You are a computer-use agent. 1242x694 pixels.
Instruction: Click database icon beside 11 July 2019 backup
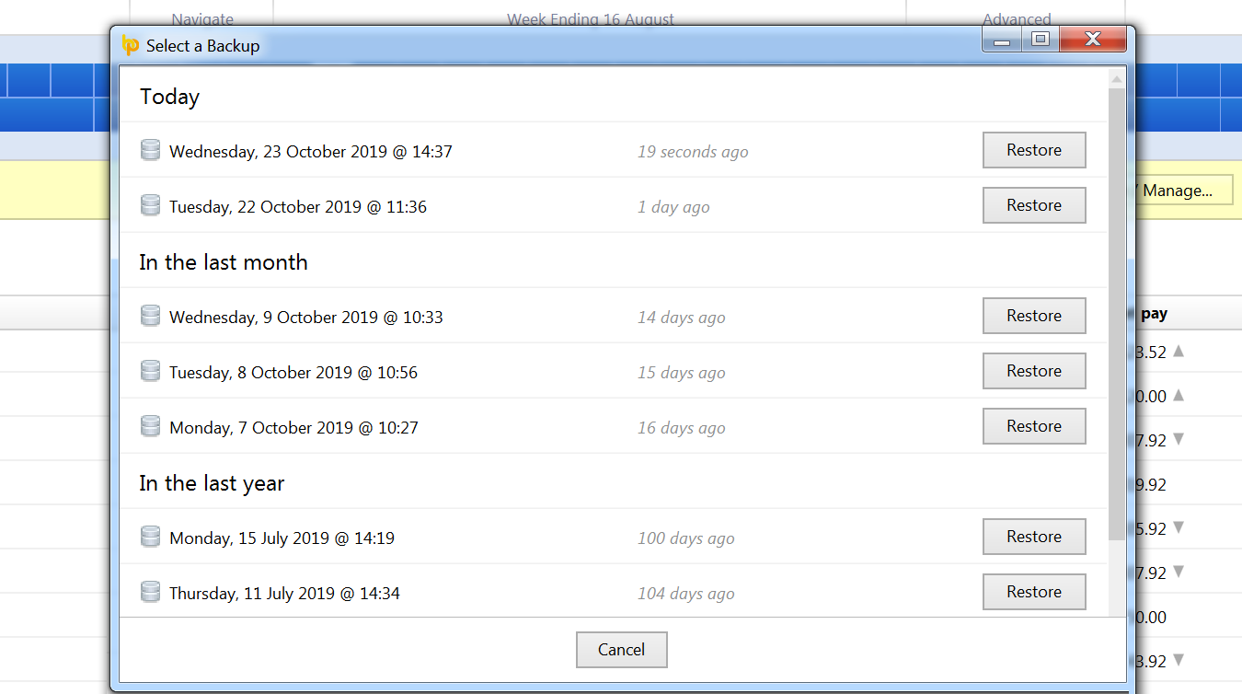(x=150, y=592)
